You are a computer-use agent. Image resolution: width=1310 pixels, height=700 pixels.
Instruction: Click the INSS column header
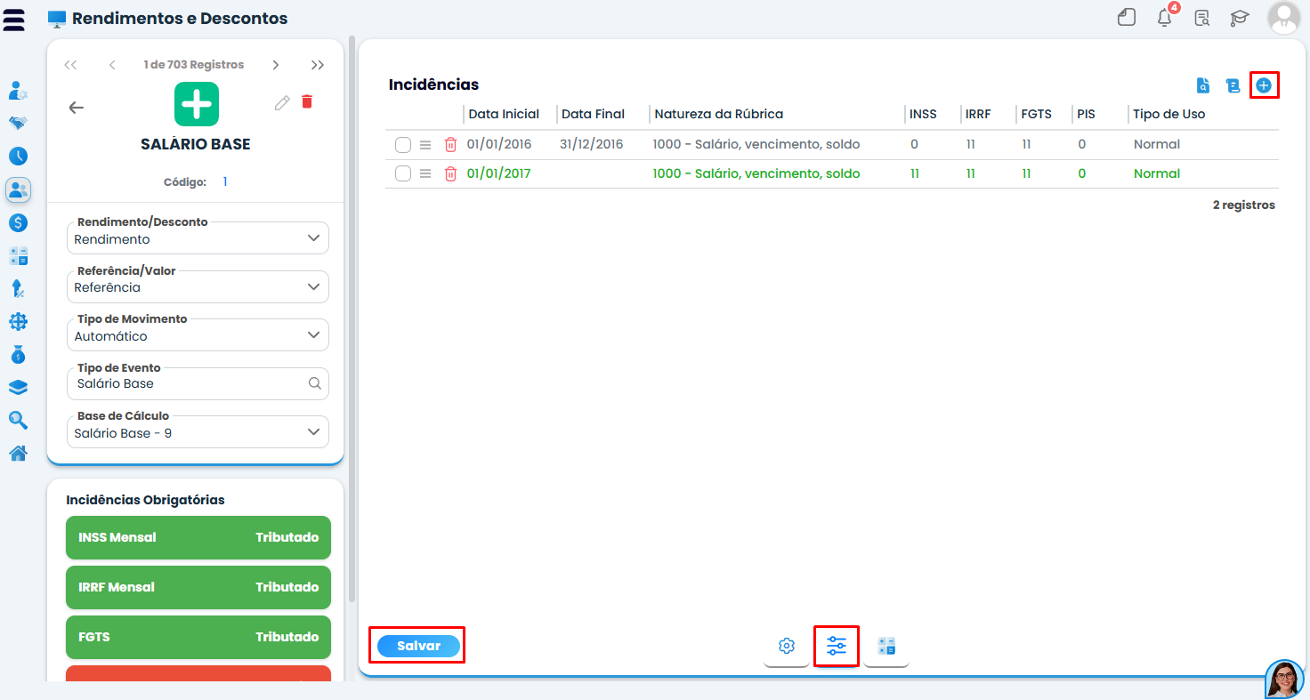[923, 114]
